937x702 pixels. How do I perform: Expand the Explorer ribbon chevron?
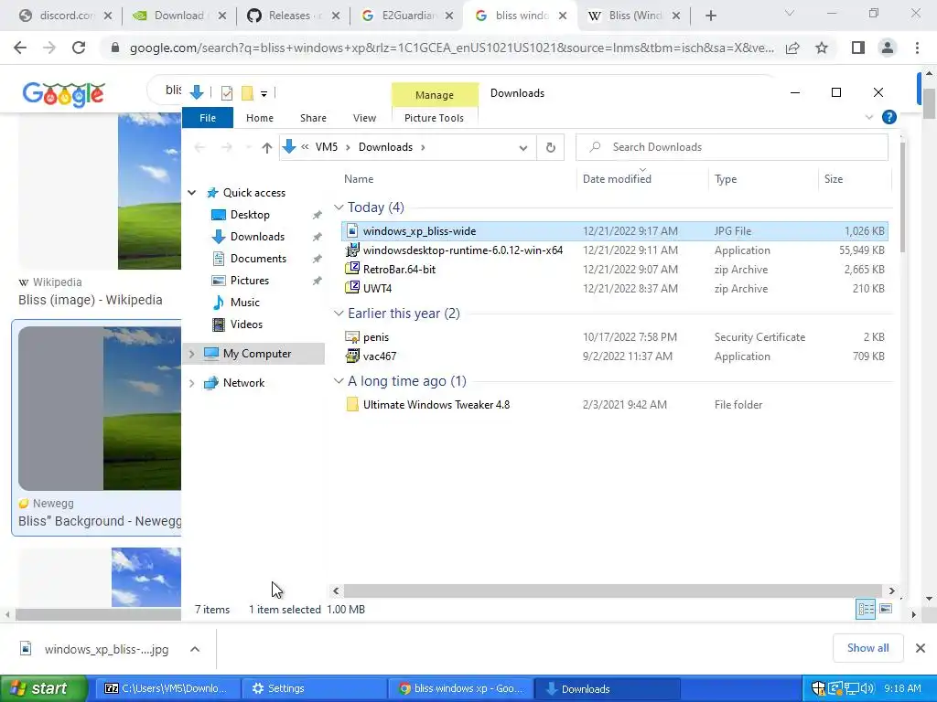[x=869, y=117]
